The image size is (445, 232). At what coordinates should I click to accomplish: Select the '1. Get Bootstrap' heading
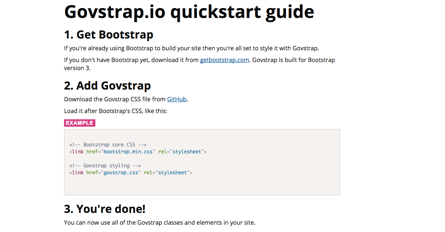[109, 35]
